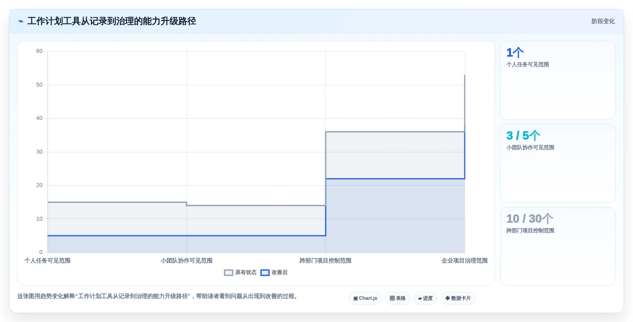Click the blue step line at value 22
The height and width of the screenshot is (322, 633).
tap(395, 179)
